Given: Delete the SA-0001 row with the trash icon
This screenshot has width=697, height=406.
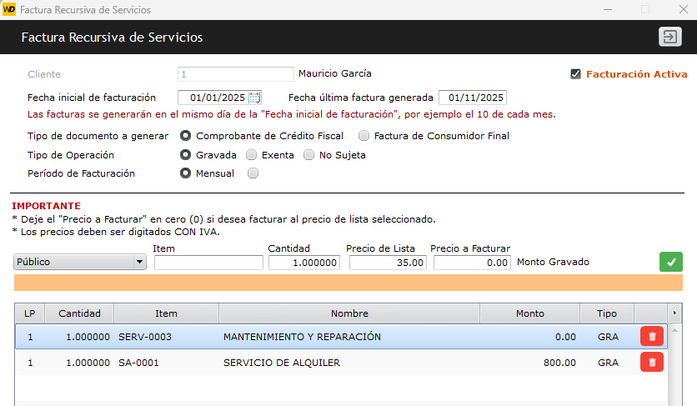Looking at the screenshot, I should point(652,362).
